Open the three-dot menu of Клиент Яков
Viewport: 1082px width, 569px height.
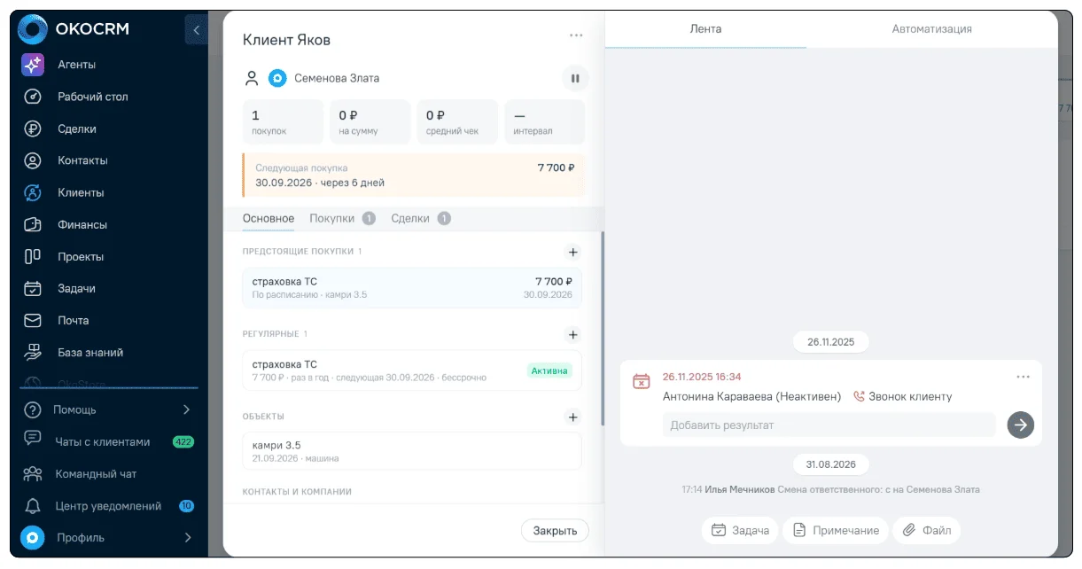576,35
